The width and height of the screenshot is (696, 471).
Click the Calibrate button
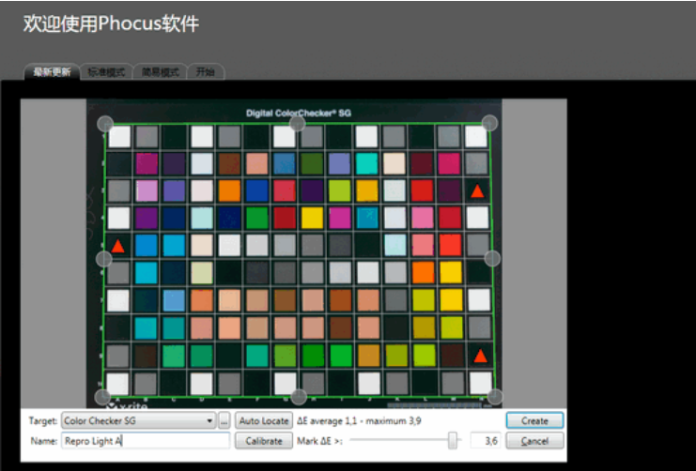pyautogui.click(x=263, y=441)
